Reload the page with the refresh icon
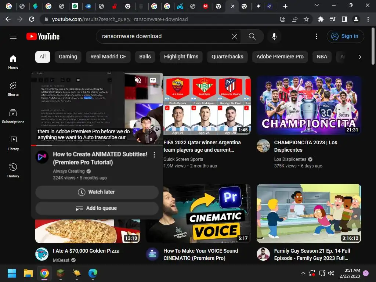This screenshot has width=376, height=282. coord(32,19)
